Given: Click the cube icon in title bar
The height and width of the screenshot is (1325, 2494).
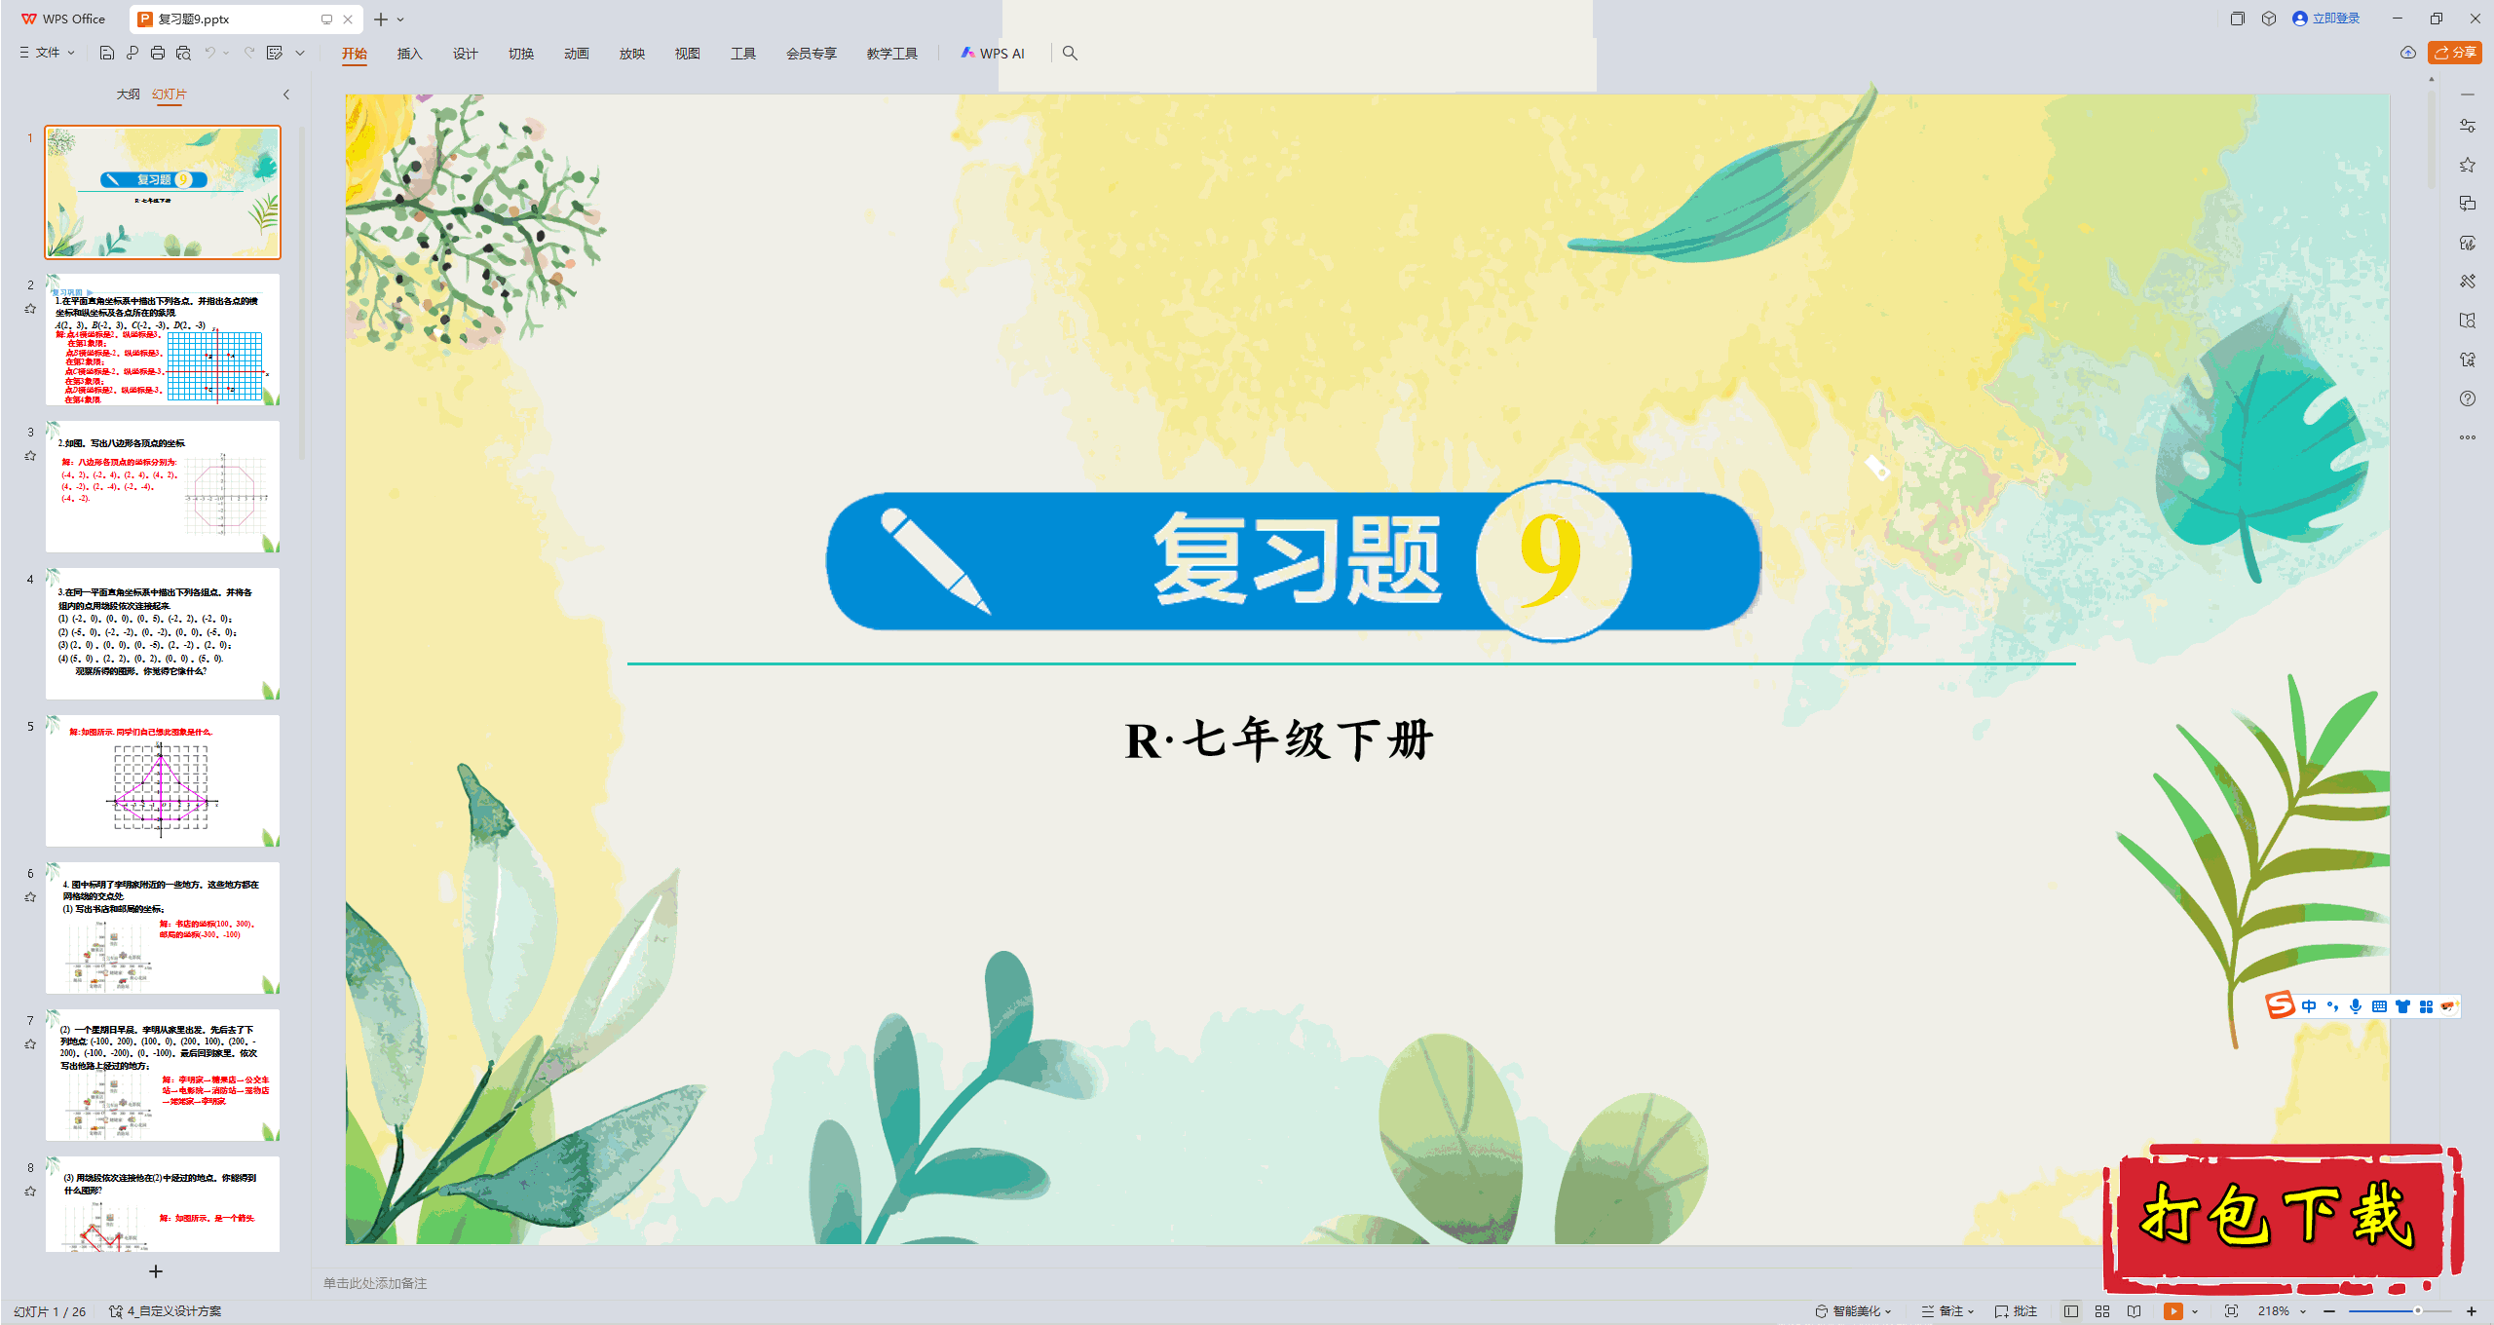Looking at the screenshot, I should point(2269,19).
